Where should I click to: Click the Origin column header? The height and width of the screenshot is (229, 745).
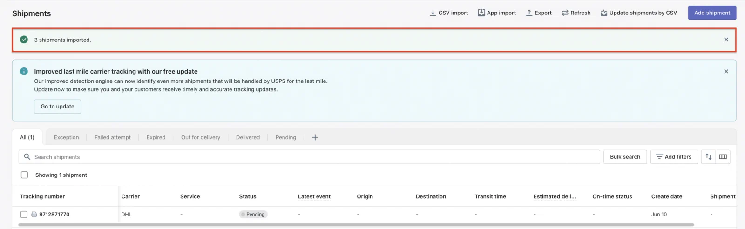coord(365,196)
